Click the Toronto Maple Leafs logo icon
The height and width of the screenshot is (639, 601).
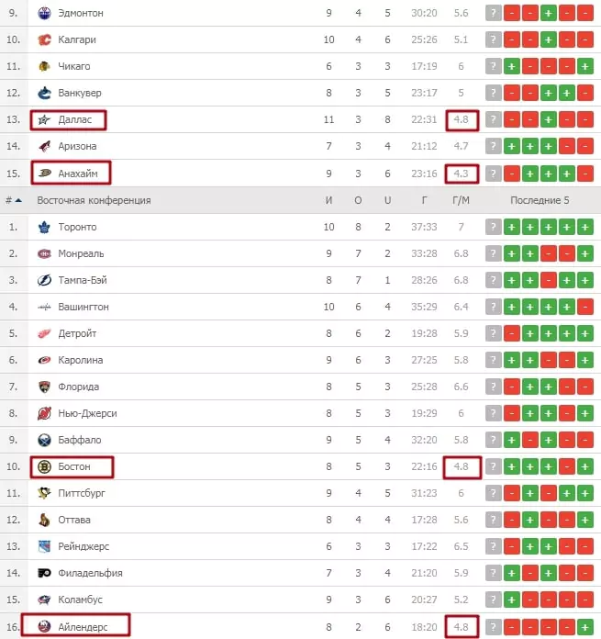[x=44, y=227]
